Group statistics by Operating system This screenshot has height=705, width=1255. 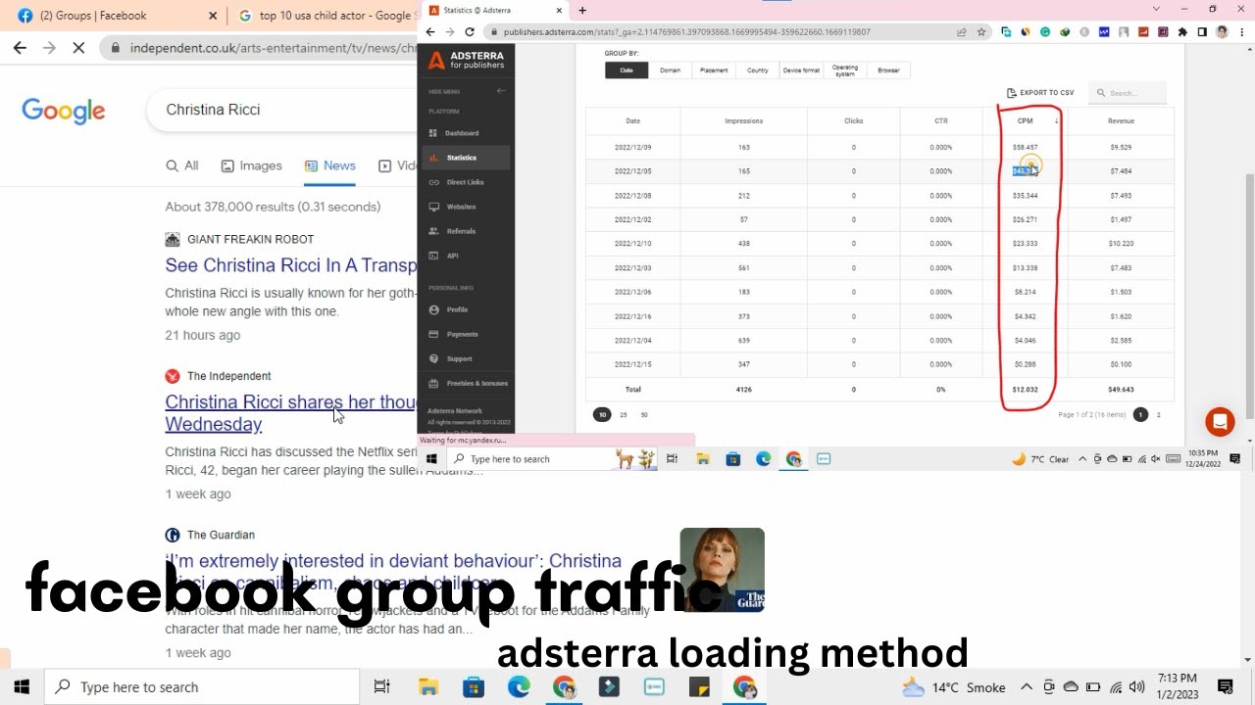(x=844, y=70)
